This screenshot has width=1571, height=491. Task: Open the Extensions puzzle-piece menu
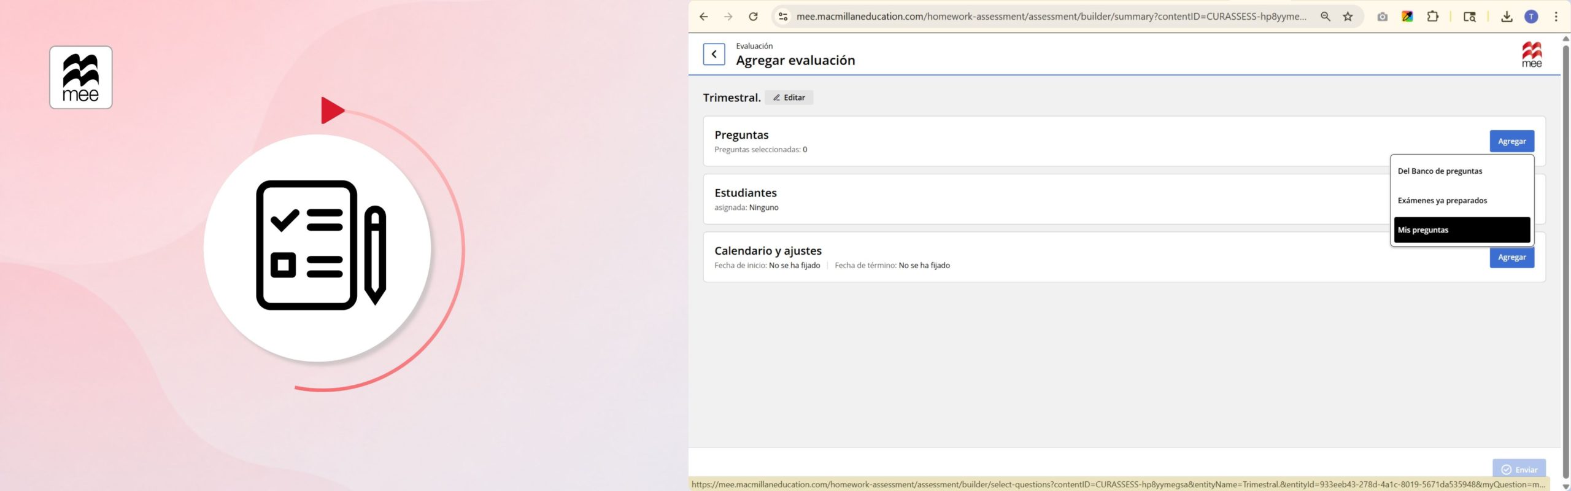click(x=1433, y=17)
